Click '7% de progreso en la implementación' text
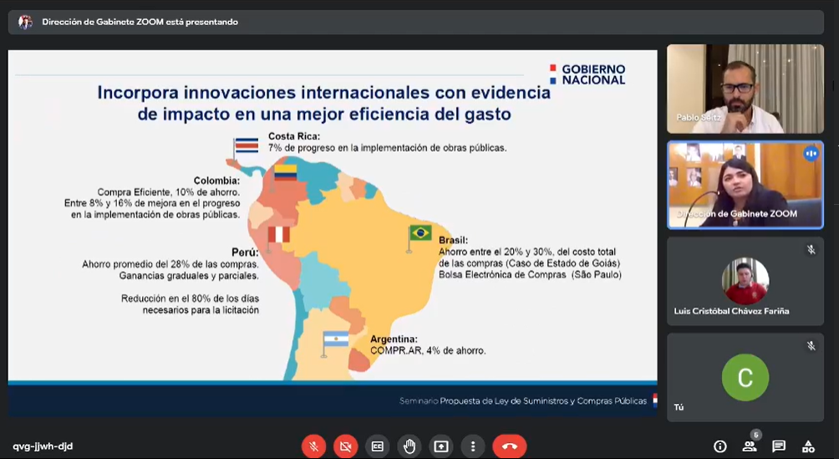839x459 pixels. click(x=388, y=148)
